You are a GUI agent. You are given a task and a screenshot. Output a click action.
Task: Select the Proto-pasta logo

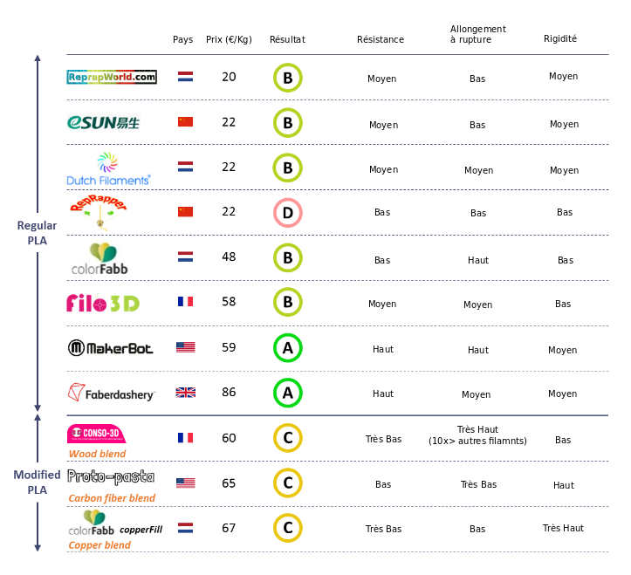pos(111,476)
